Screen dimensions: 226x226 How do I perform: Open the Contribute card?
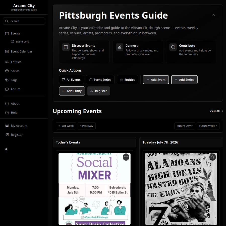(191, 51)
